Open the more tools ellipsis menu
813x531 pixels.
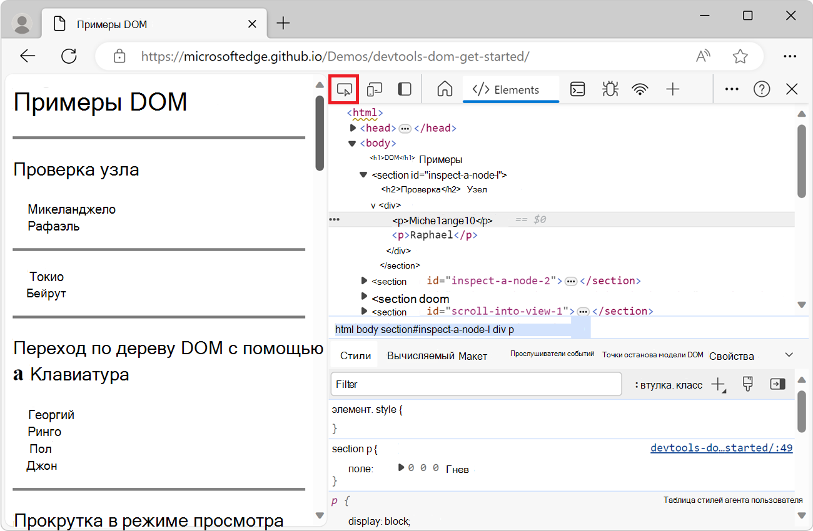click(x=731, y=89)
